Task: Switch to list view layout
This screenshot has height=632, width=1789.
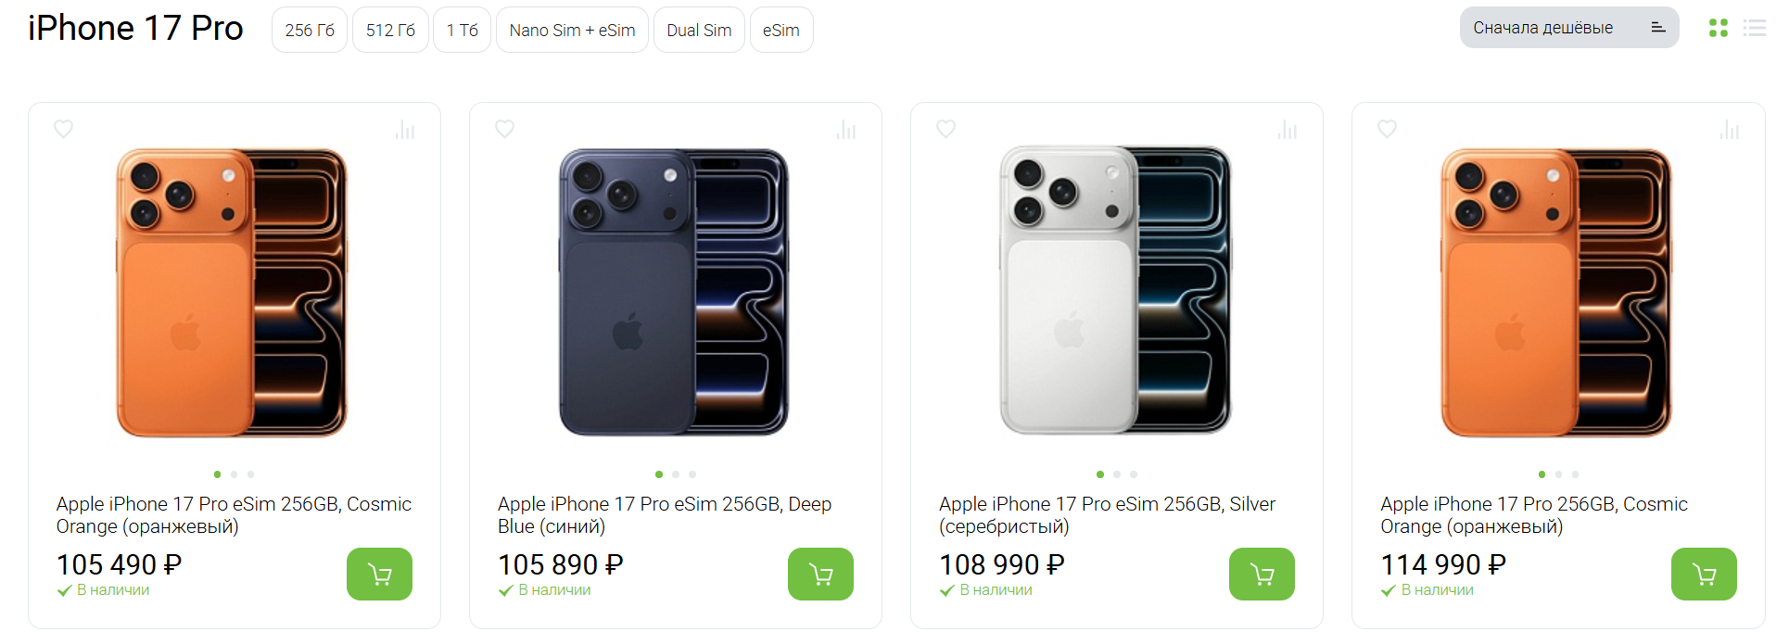Action: tap(1754, 29)
